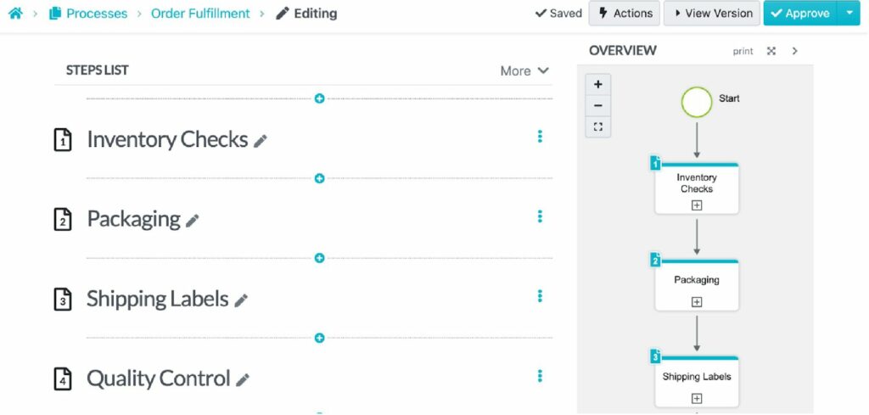Fit the overview diagram to view
This screenshot has height=415, width=869.
[x=598, y=126]
